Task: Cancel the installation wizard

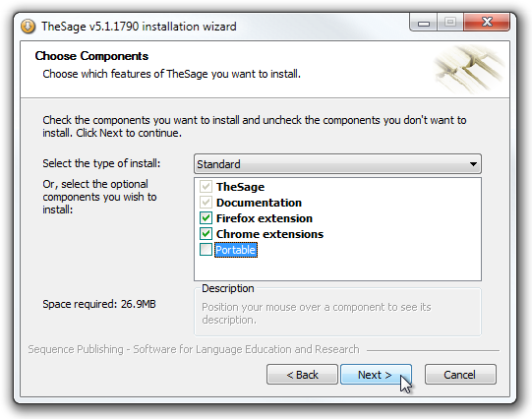Action: (x=460, y=375)
